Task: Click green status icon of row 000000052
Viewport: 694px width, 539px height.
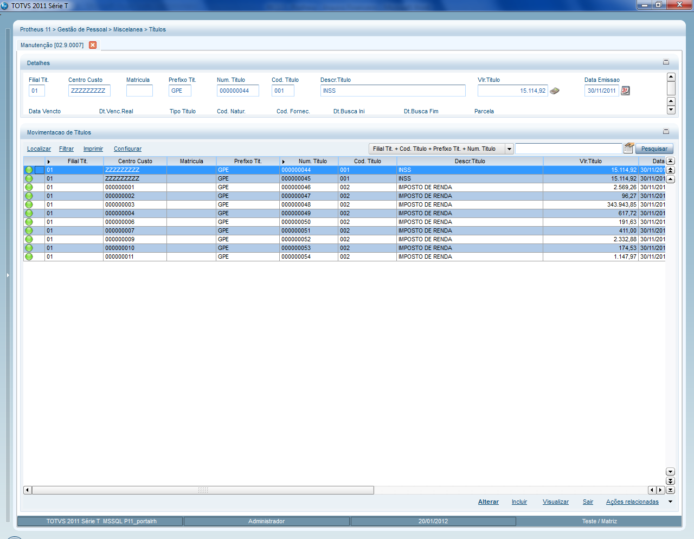Action: (x=29, y=240)
